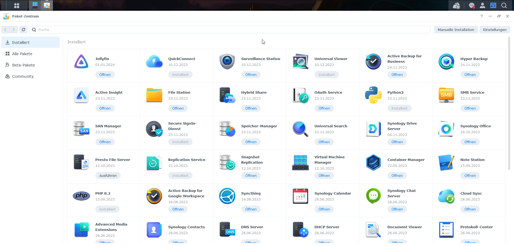Open the notifications chat bubble icon

472,5
